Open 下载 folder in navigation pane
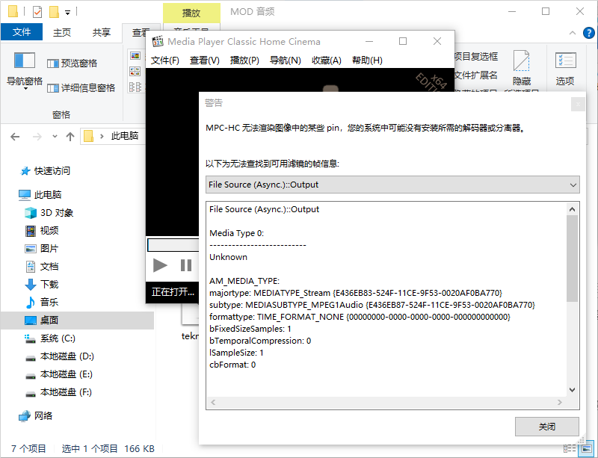The height and width of the screenshot is (458, 598). click(x=42, y=284)
